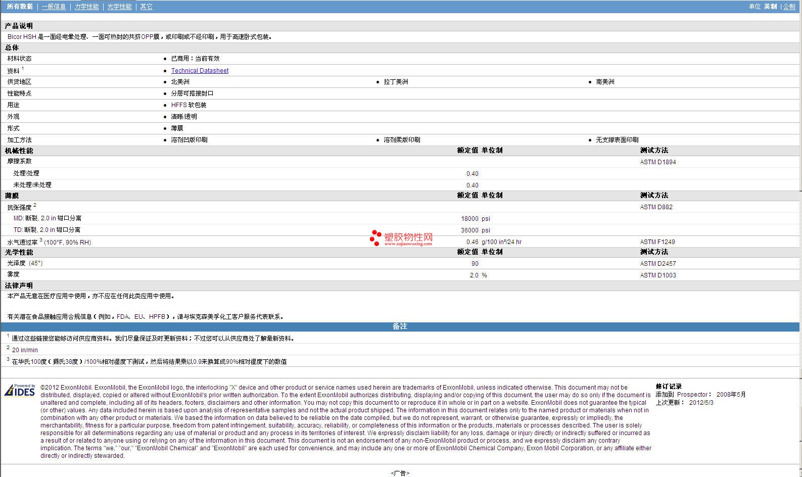Click the HFFS 软包装 usage text

click(188, 105)
